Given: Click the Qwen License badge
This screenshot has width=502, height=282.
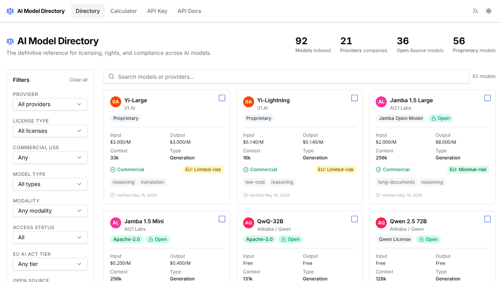Looking at the screenshot, I should [395, 239].
